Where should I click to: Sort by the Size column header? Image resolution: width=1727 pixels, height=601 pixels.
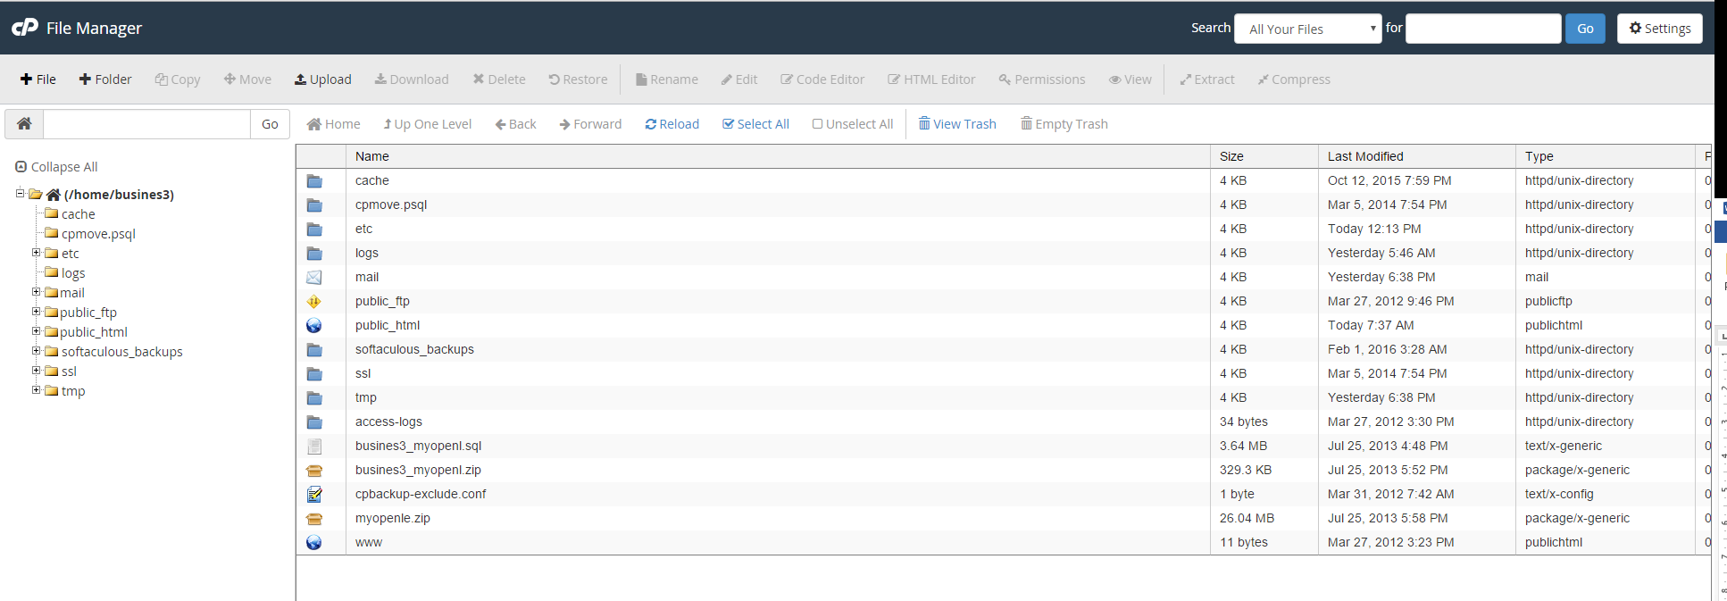point(1264,156)
